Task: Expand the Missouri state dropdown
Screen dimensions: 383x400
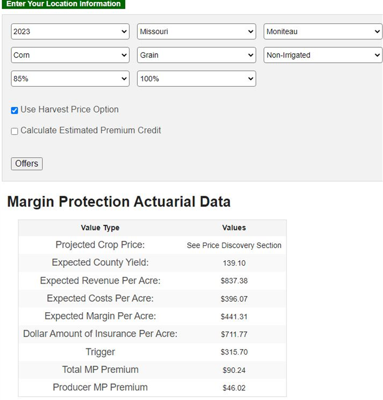Action: (196, 31)
